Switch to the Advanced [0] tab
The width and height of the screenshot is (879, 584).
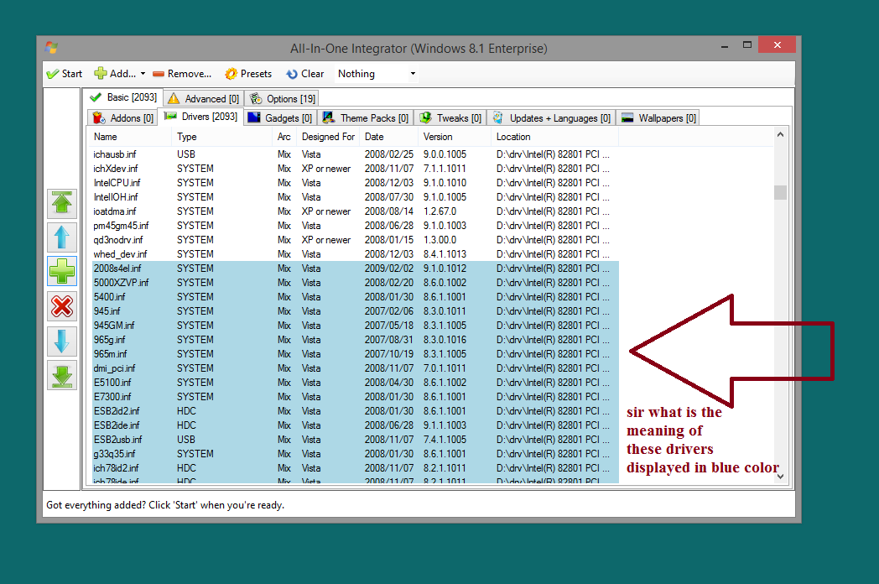(204, 99)
